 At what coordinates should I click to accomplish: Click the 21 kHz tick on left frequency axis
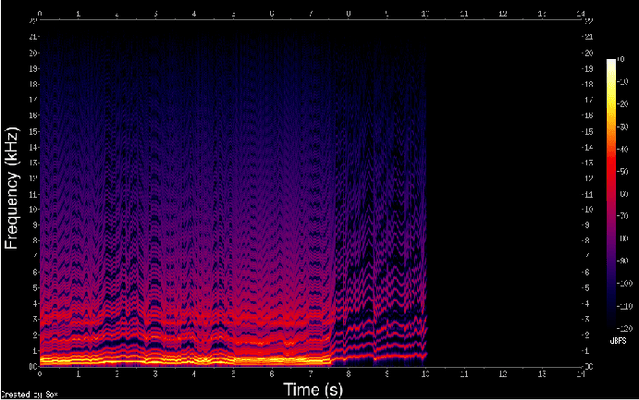(33, 36)
